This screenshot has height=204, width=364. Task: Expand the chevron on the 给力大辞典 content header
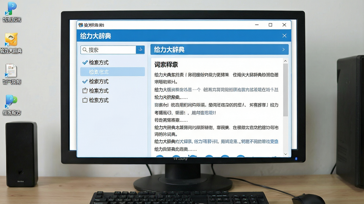(x=283, y=50)
